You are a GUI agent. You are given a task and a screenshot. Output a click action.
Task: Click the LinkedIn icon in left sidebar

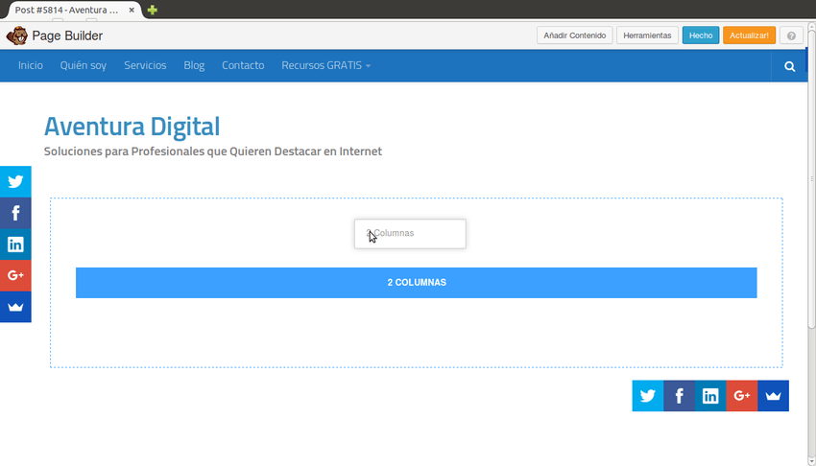15,245
